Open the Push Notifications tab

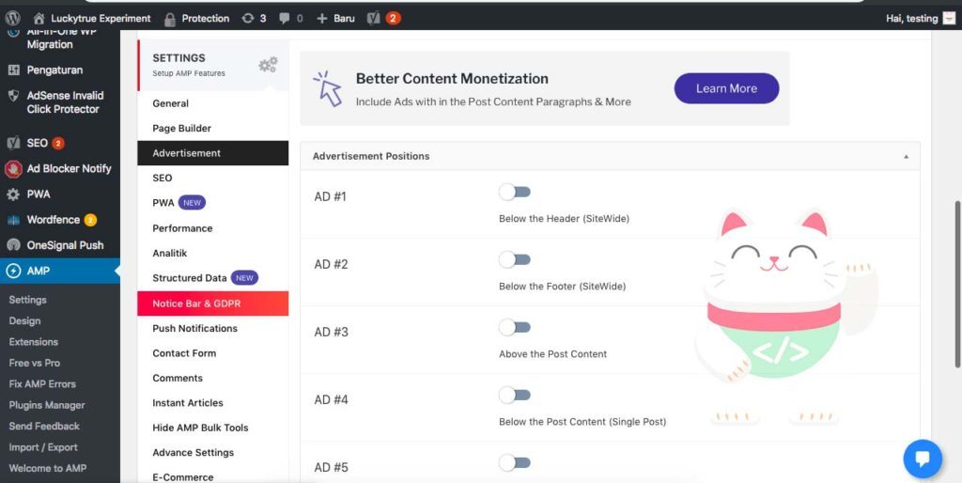click(213, 328)
